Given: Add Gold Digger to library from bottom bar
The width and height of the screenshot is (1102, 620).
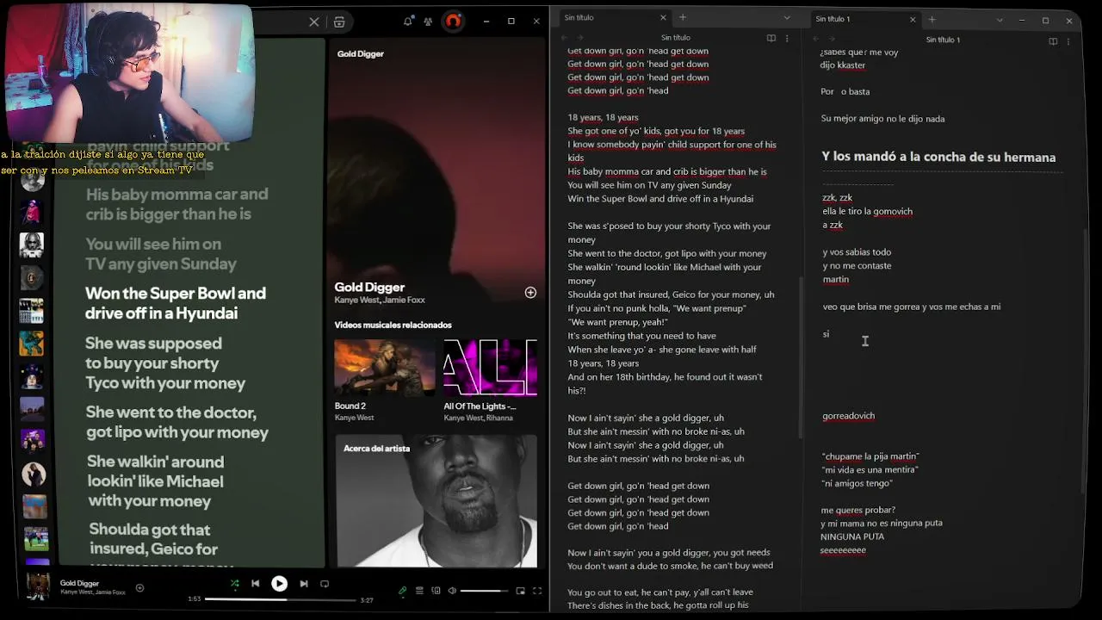Looking at the screenshot, I should click(139, 588).
